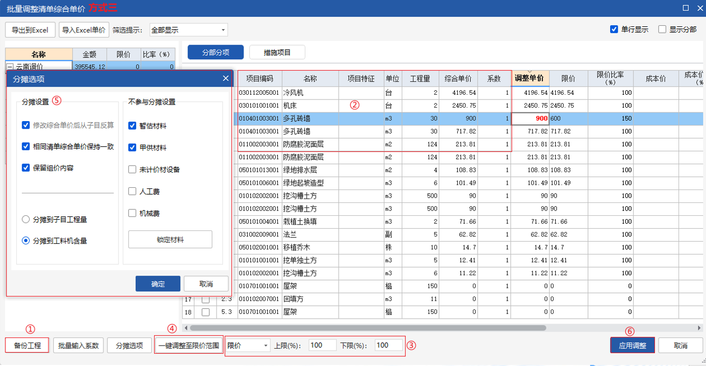This screenshot has width=706, height=366.
Task: Switch to 措施项目 tab
Action: [x=277, y=52]
